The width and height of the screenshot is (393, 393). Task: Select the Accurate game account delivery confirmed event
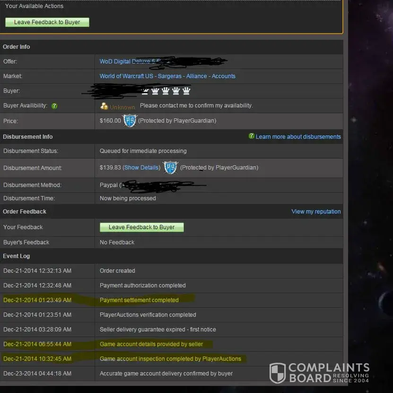pyautogui.click(x=166, y=374)
